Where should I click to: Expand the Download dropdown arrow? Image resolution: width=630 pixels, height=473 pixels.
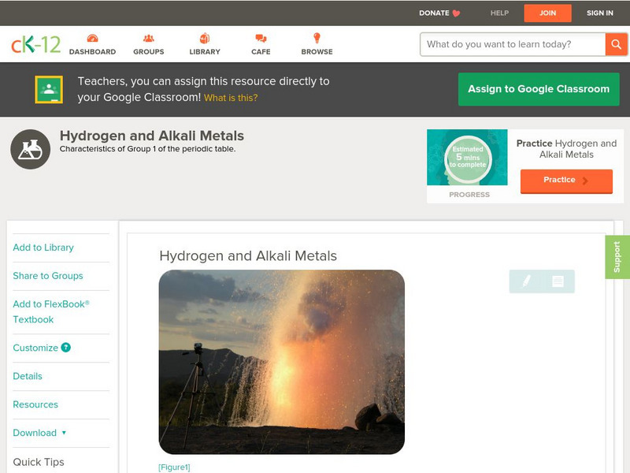pyautogui.click(x=64, y=433)
